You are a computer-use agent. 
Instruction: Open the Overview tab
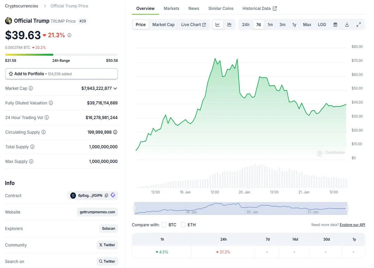(146, 8)
